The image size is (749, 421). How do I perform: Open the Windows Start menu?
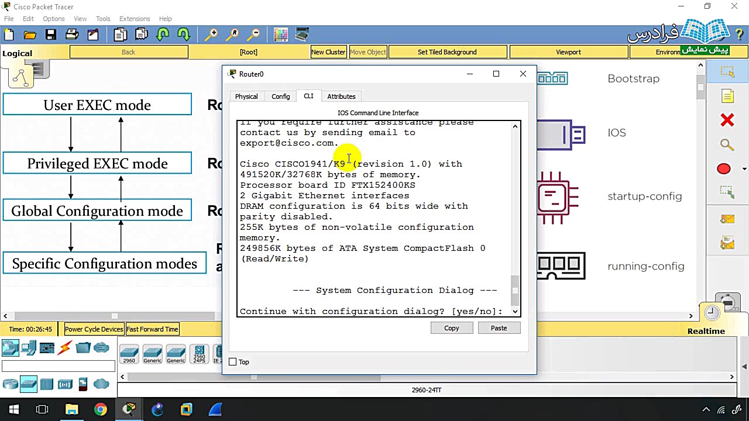[x=14, y=409]
